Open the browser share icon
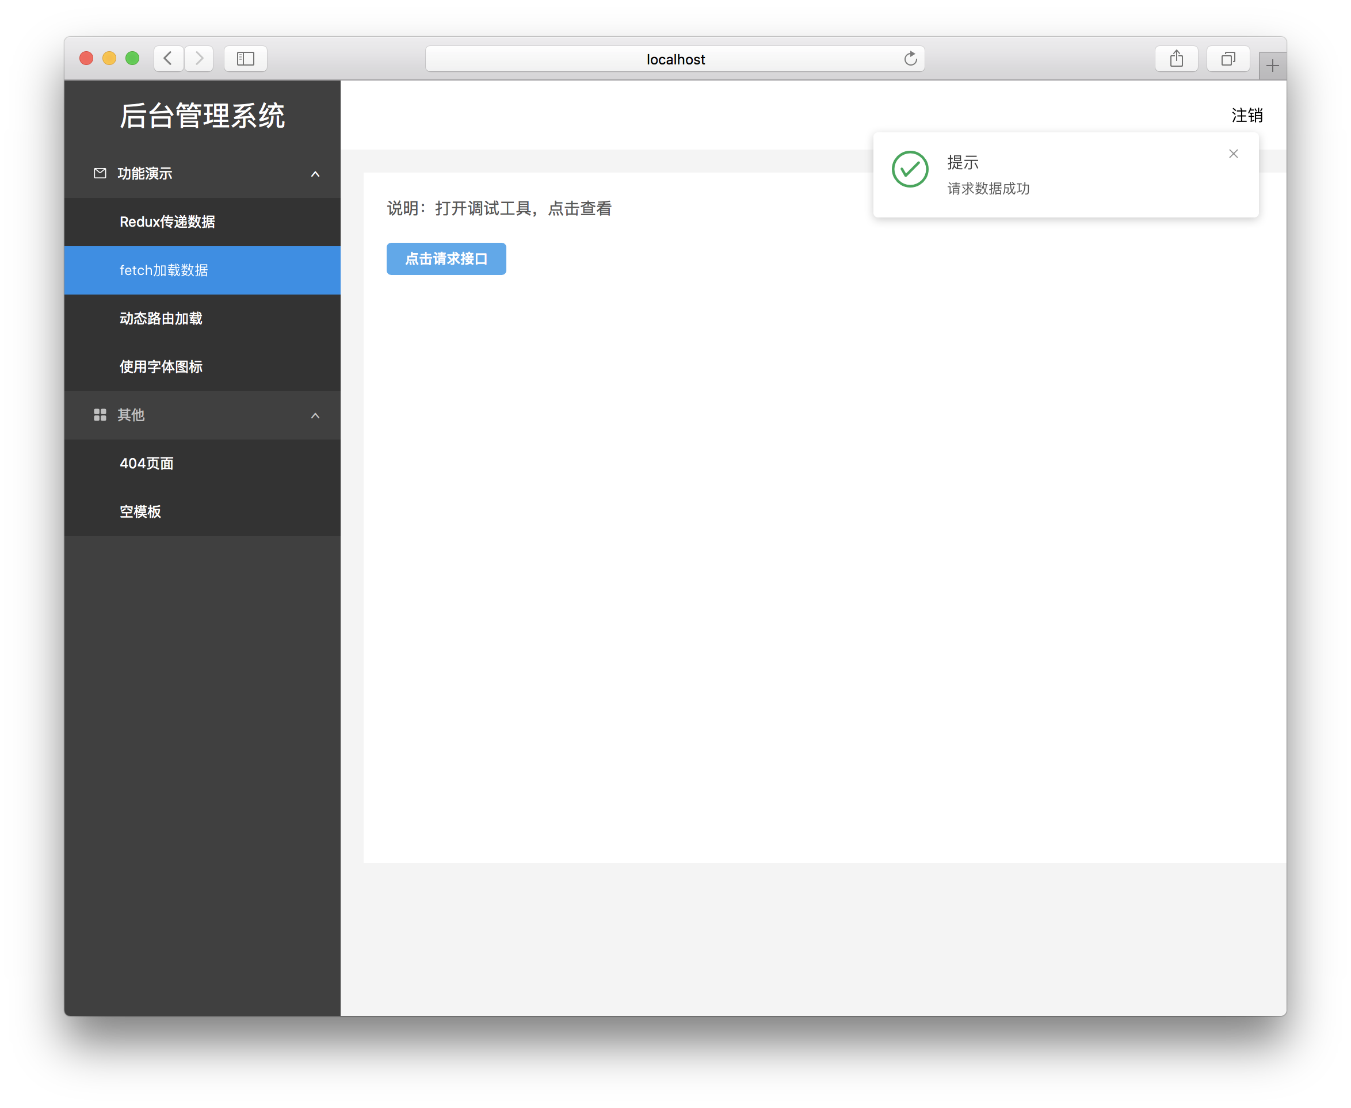The image size is (1351, 1108). (x=1176, y=59)
